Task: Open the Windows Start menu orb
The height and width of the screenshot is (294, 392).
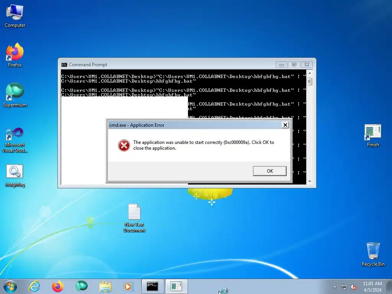Action: 10,286
